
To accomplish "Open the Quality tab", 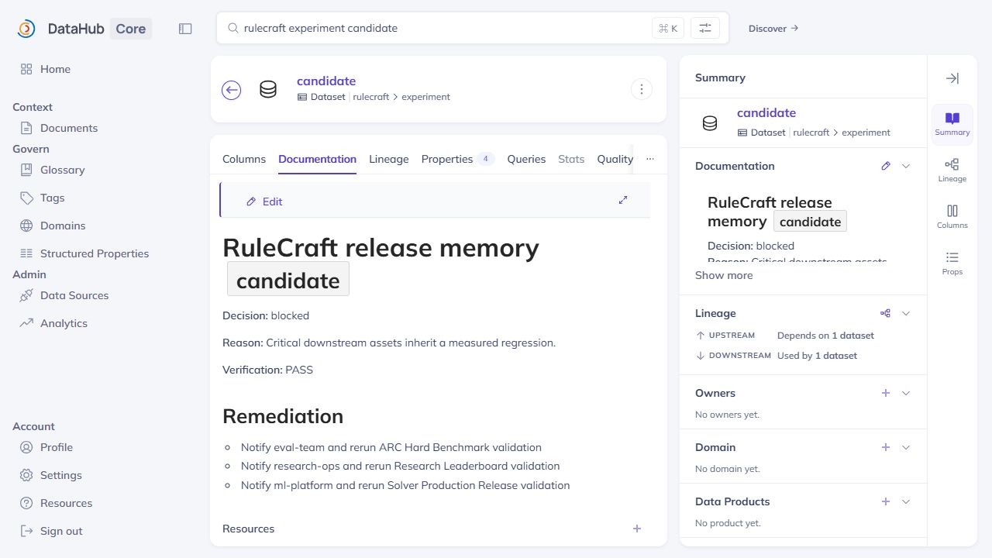I will pos(615,159).
